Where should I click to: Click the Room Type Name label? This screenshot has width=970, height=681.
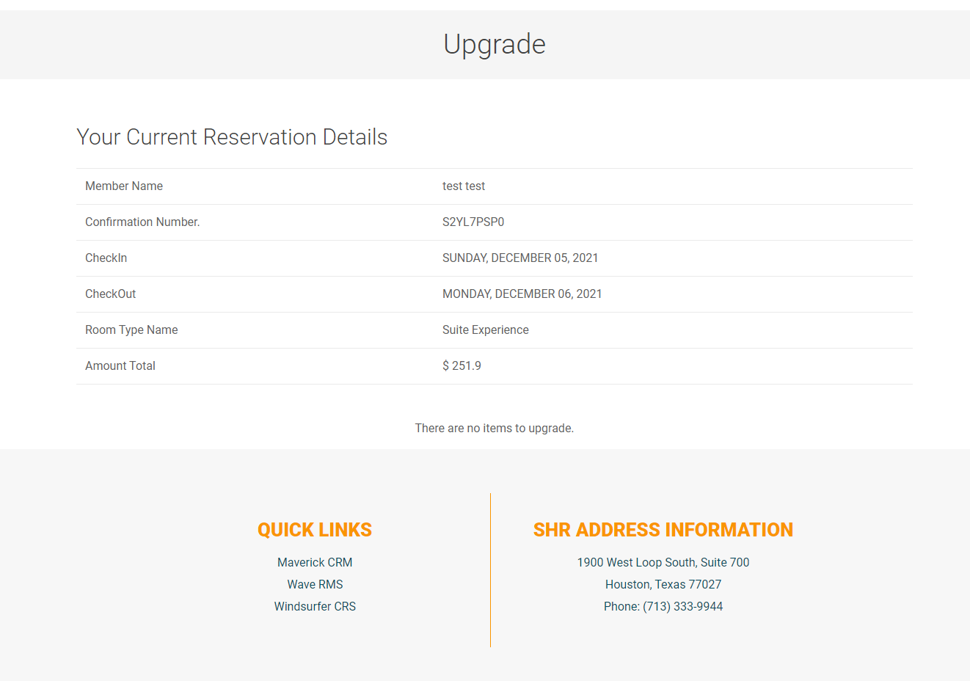(131, 329)
